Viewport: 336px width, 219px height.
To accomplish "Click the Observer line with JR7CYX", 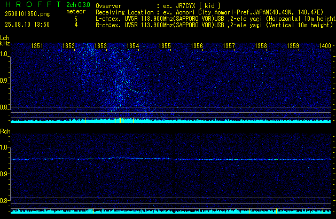I will pyautogui.click(x=158, y=6).
